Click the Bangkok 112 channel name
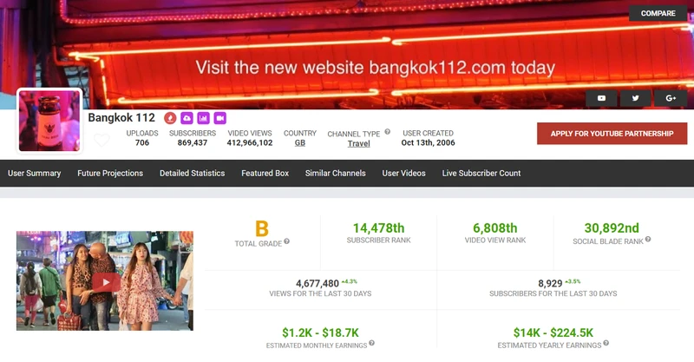The width and height of the screenshot is (694, 362). tap(121, 118)
